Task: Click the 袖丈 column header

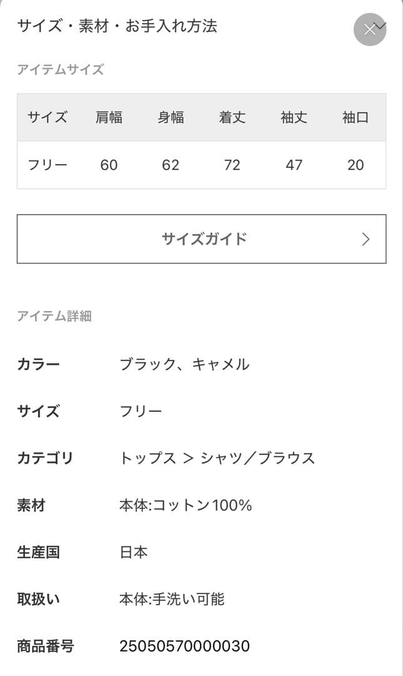Action: coord(294,117)
